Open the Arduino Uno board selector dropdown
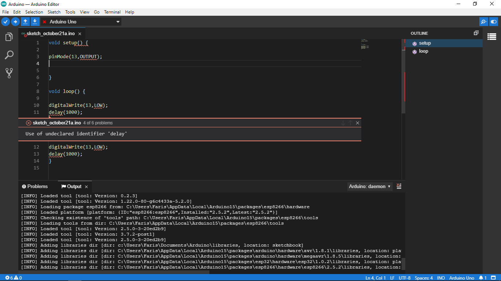Screen dimensions: 501x281 (x=81, y=22)
